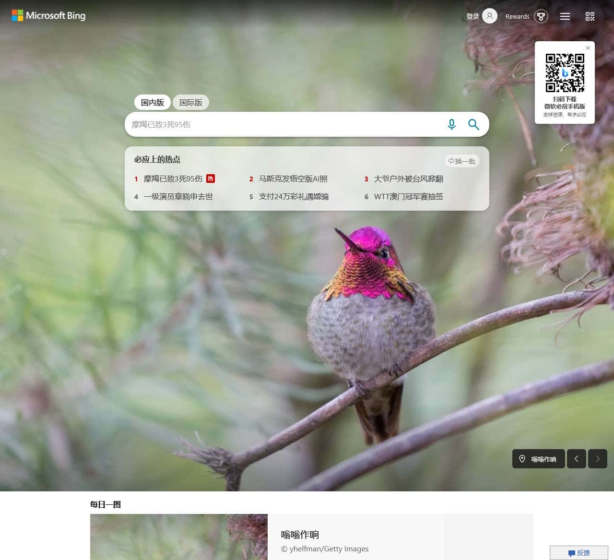Start voice search with microphone icon
The width and height of the screenshot is (614, 560).
[451, 124]
